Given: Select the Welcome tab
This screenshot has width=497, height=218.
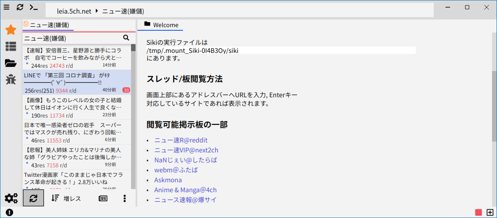Looking at the screenshot, I should [160, 25].
